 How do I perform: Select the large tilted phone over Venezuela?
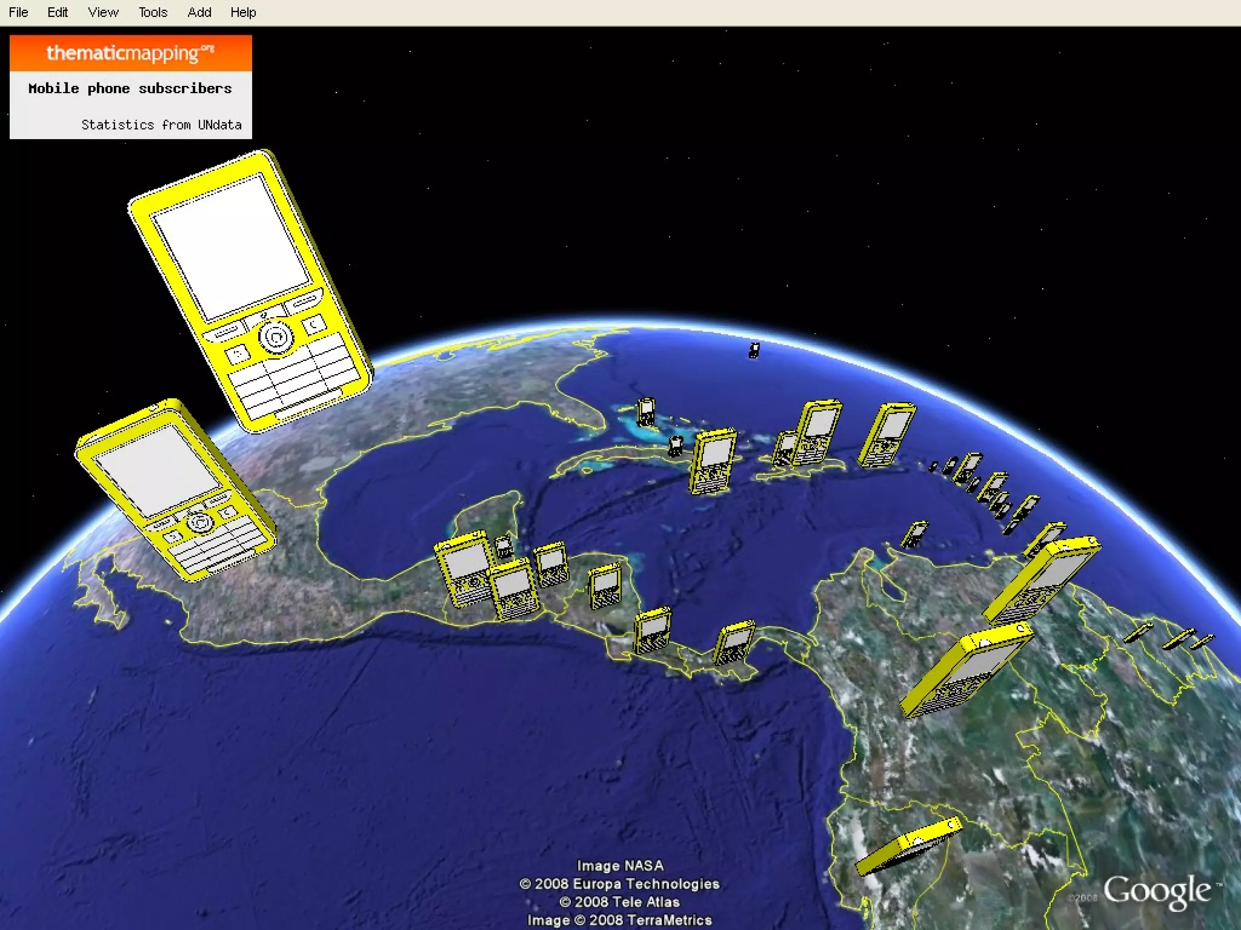(x=1041, y=580)
